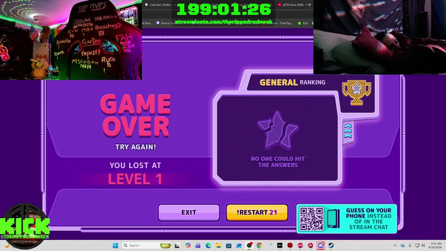Open File Explorer from taskbar
This screenshot has width=446, height=251.
coord(218,245)
